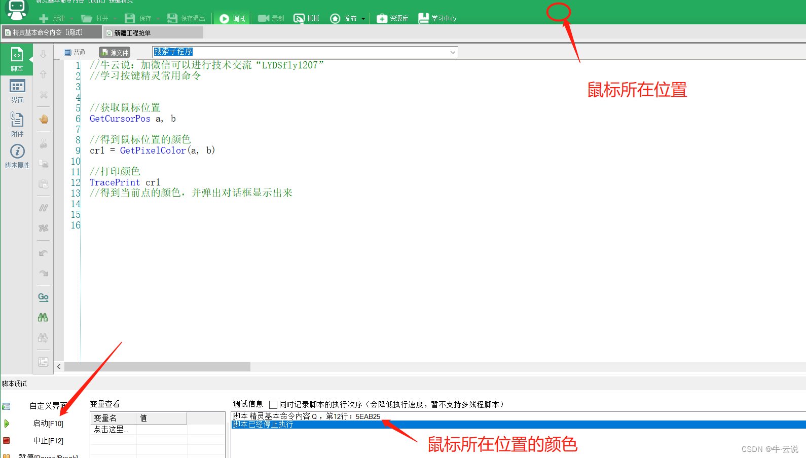Viewport: 806px width, 458px height.
Task: Click the grey binoculars replace icon
Action: pos(44,337)
